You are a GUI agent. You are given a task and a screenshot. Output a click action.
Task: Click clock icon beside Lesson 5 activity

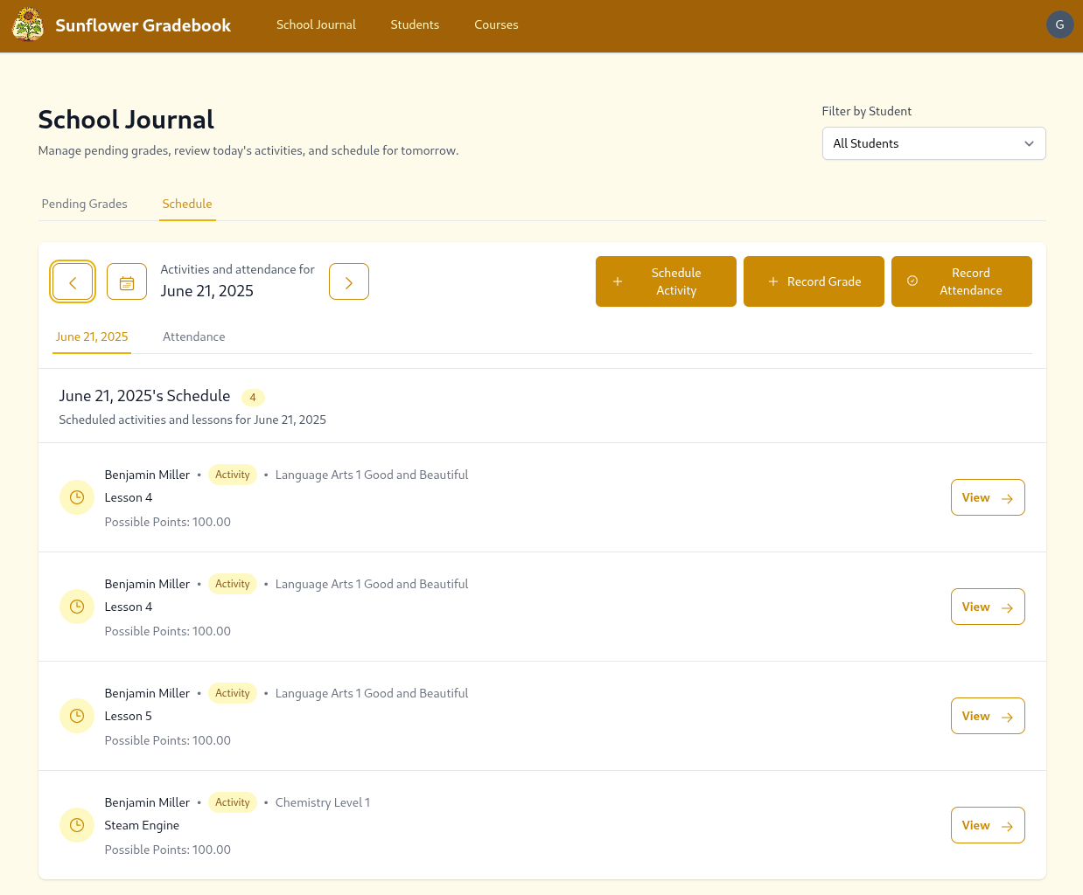pos(77,716)
